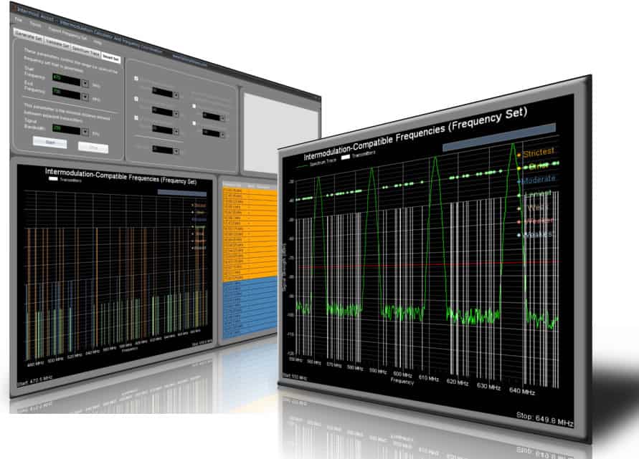Click the slate-blue bar atop the back chart
The image size is (639, 459).
181,193
